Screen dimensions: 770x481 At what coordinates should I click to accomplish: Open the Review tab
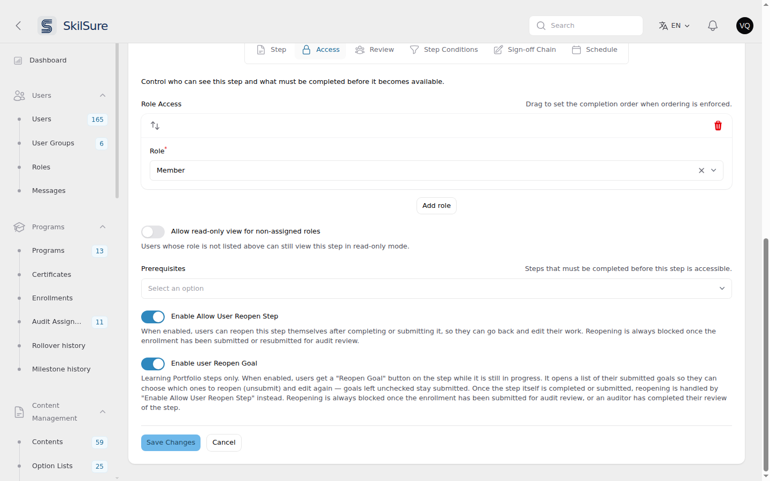(375, 50)
